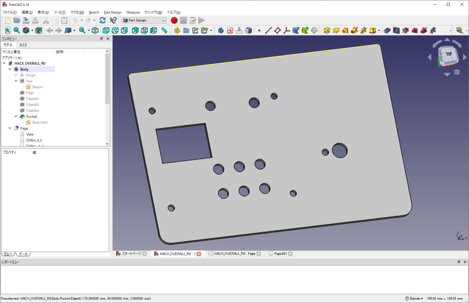Click the Create Body icon
The height and width of the screenshot is (303, 469).
pyautogui.click(x=177, y=31)
